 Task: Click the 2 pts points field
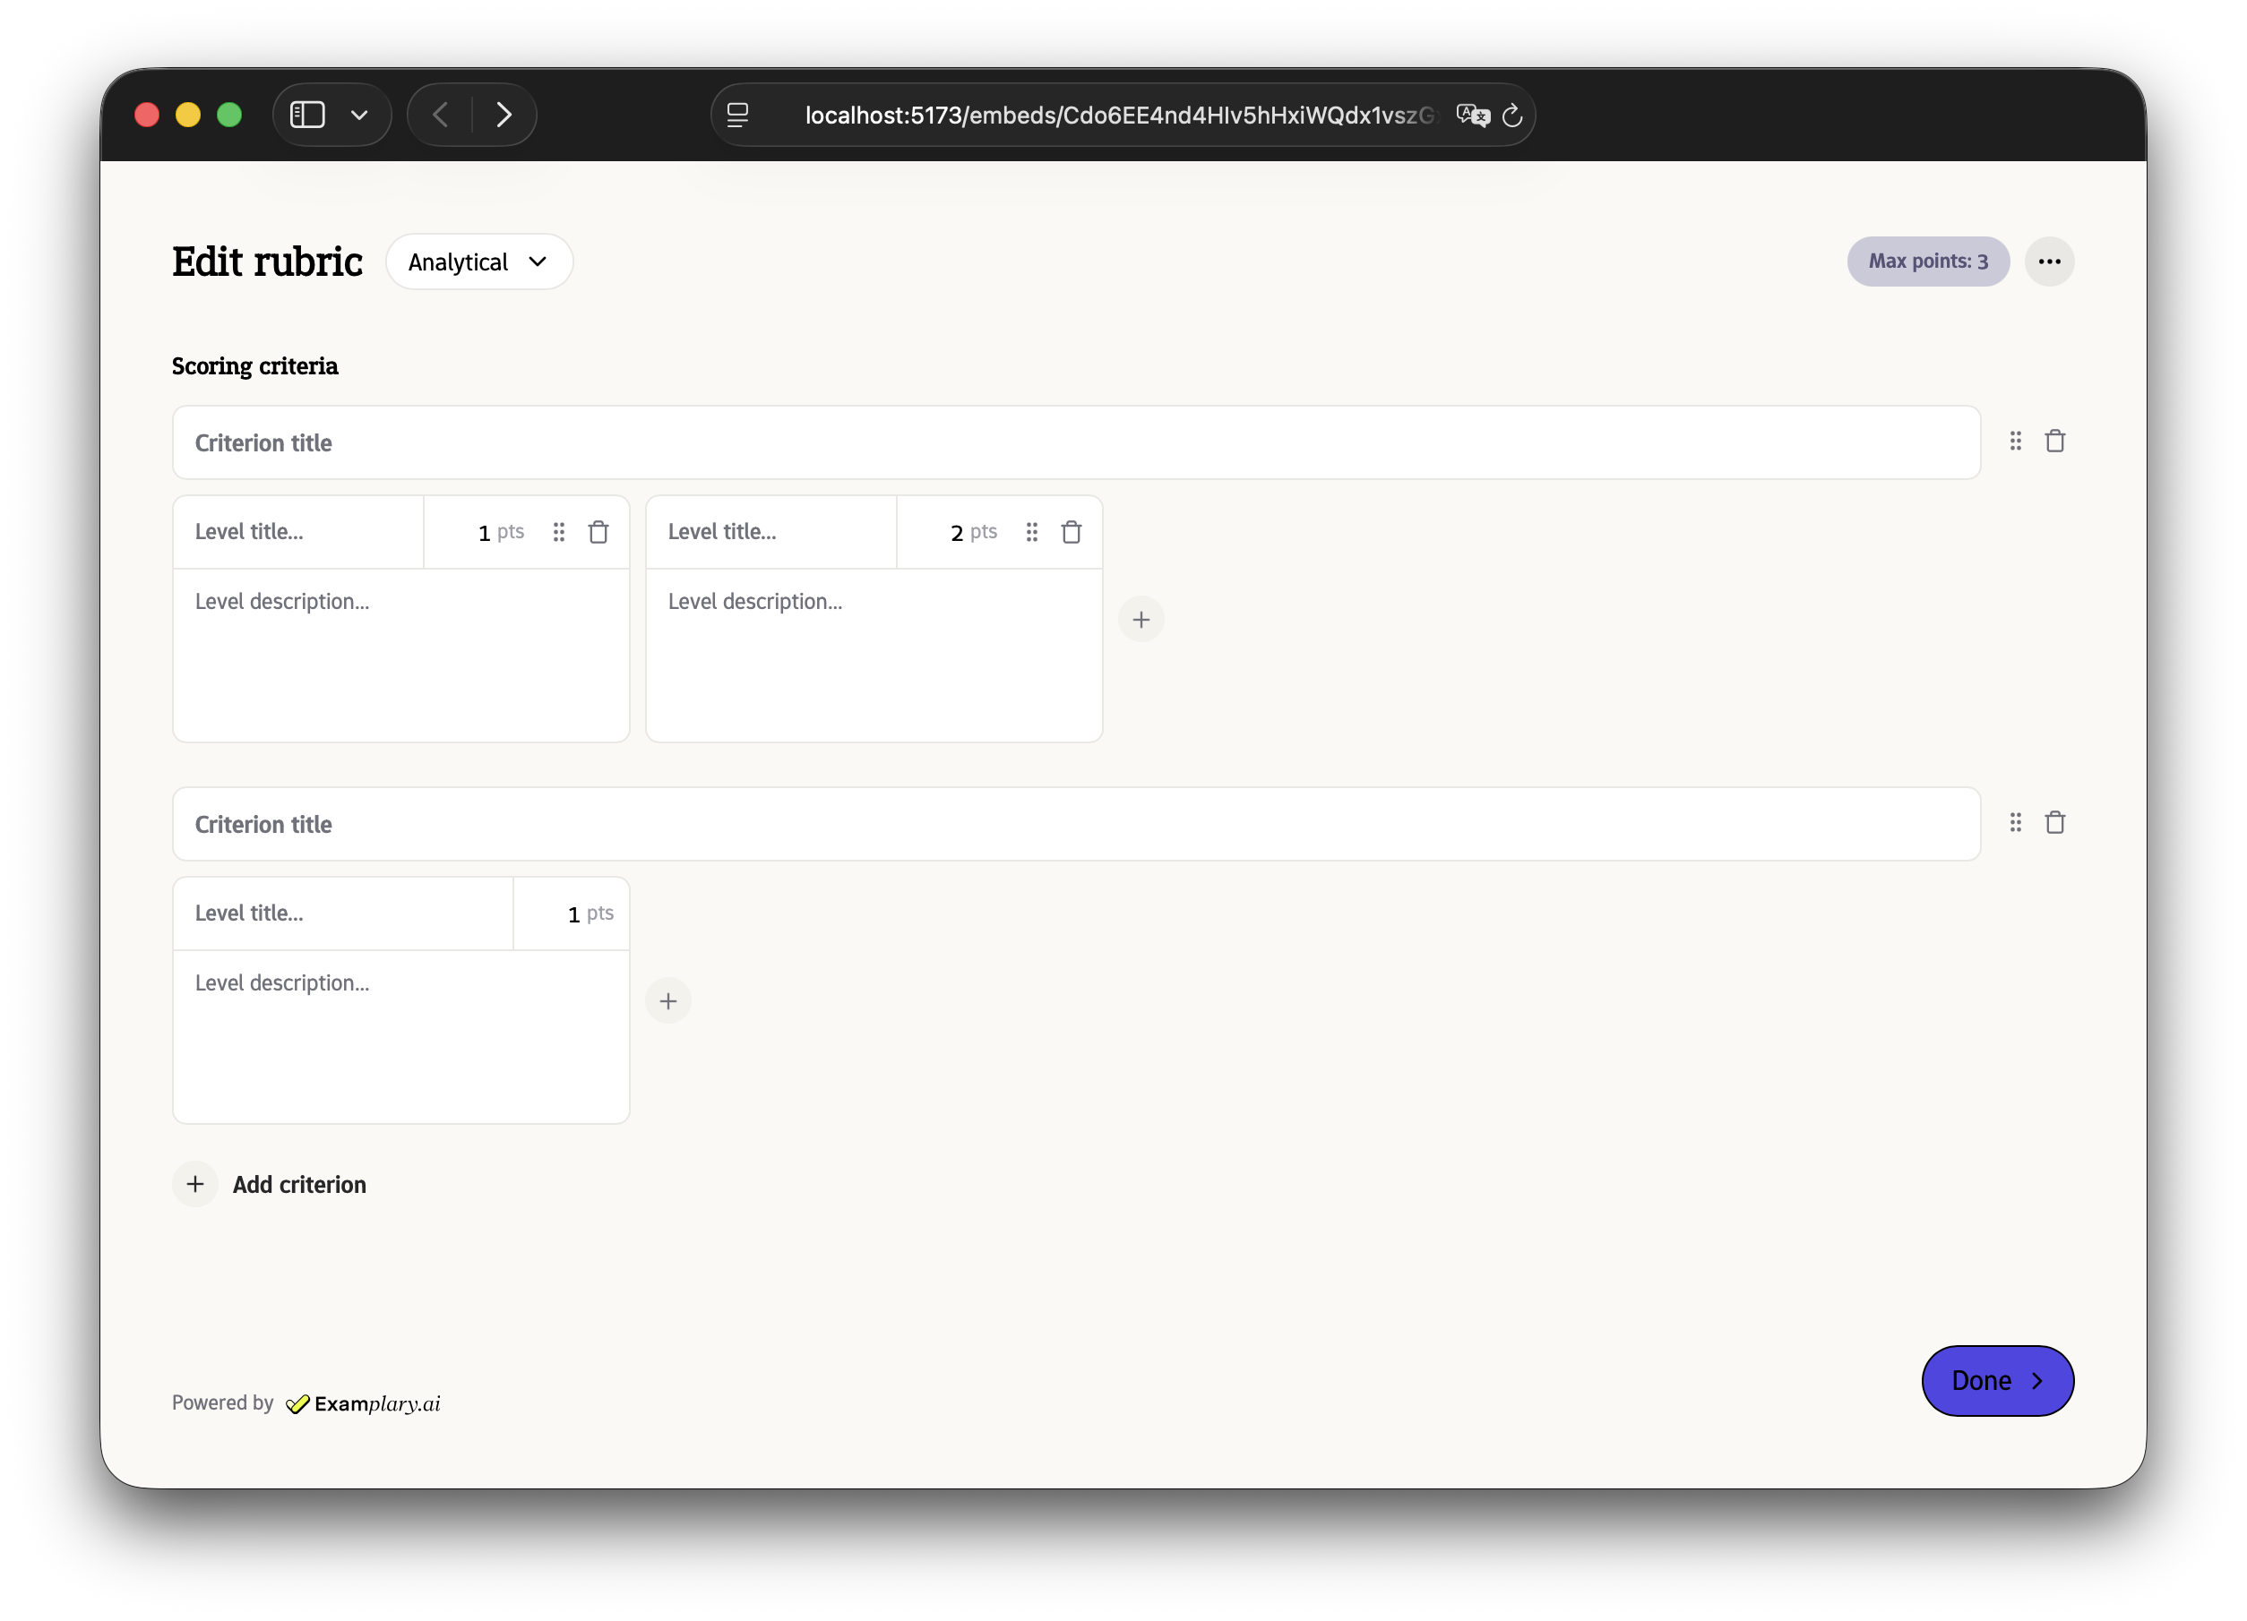(955, 533)
